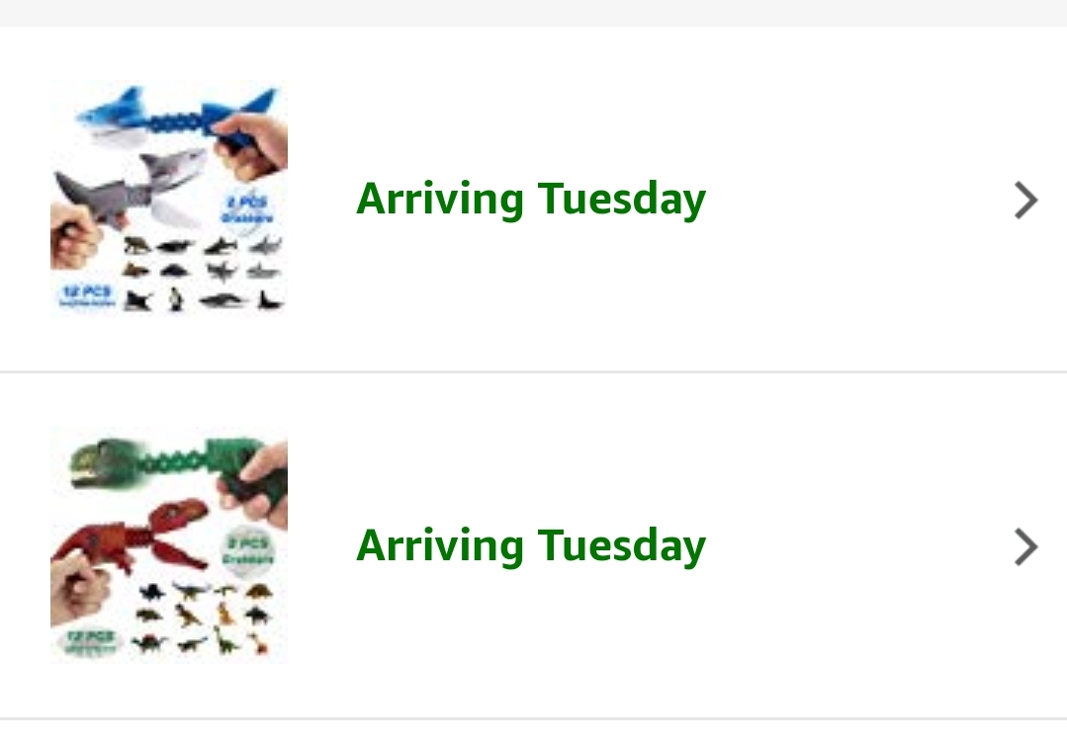Viewport: 1067px width, 744px height.
Task: Select the small dinosaur figures grid
Action: (x=203, y=618)
